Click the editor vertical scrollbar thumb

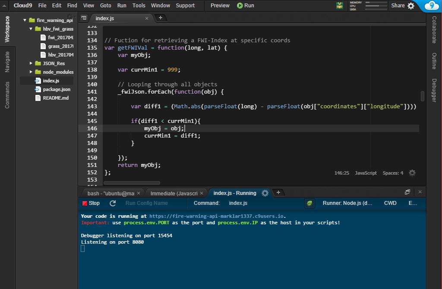click(422, 96)
